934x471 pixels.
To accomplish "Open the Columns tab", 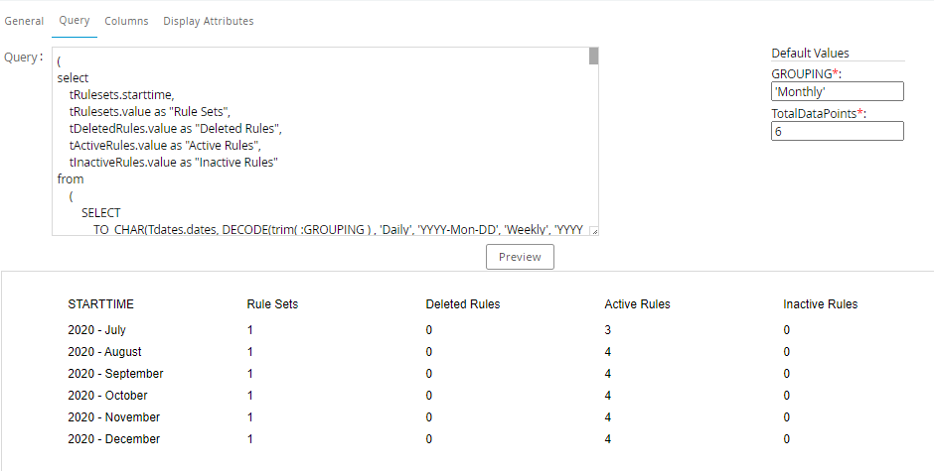I will pyautogui.click(x=126, y=21).
